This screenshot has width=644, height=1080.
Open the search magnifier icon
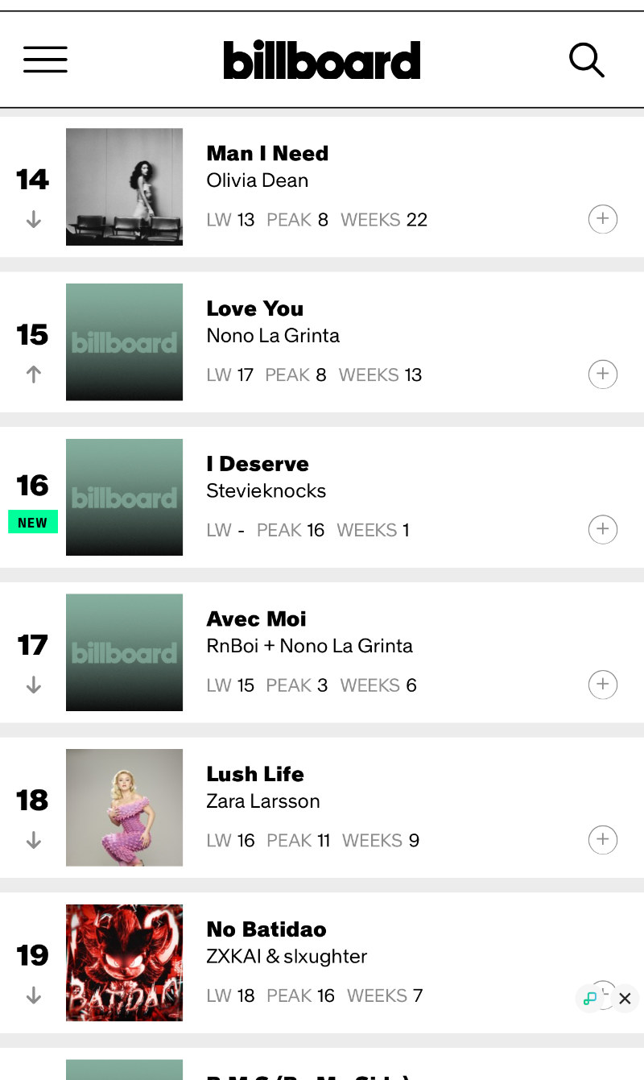[587, 60]
